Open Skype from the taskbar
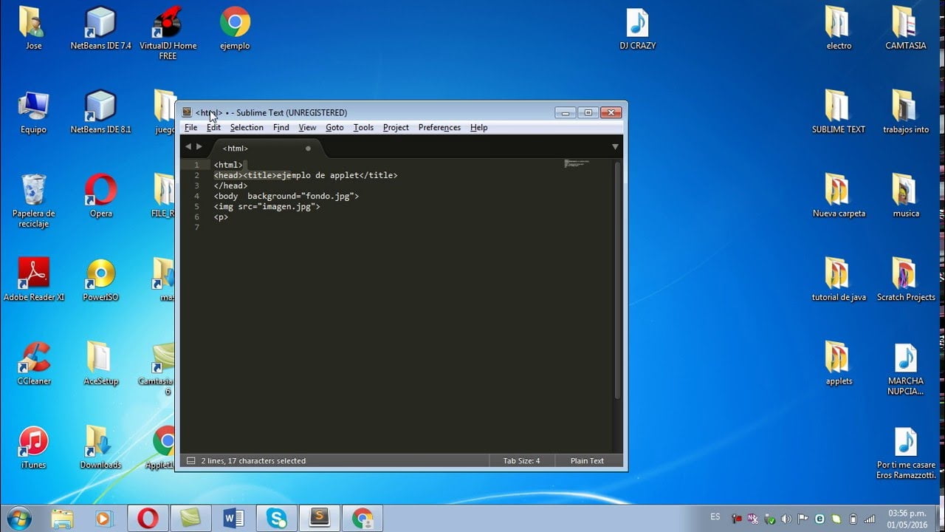Viewport: 945px width, 532px height. point(276,518)
